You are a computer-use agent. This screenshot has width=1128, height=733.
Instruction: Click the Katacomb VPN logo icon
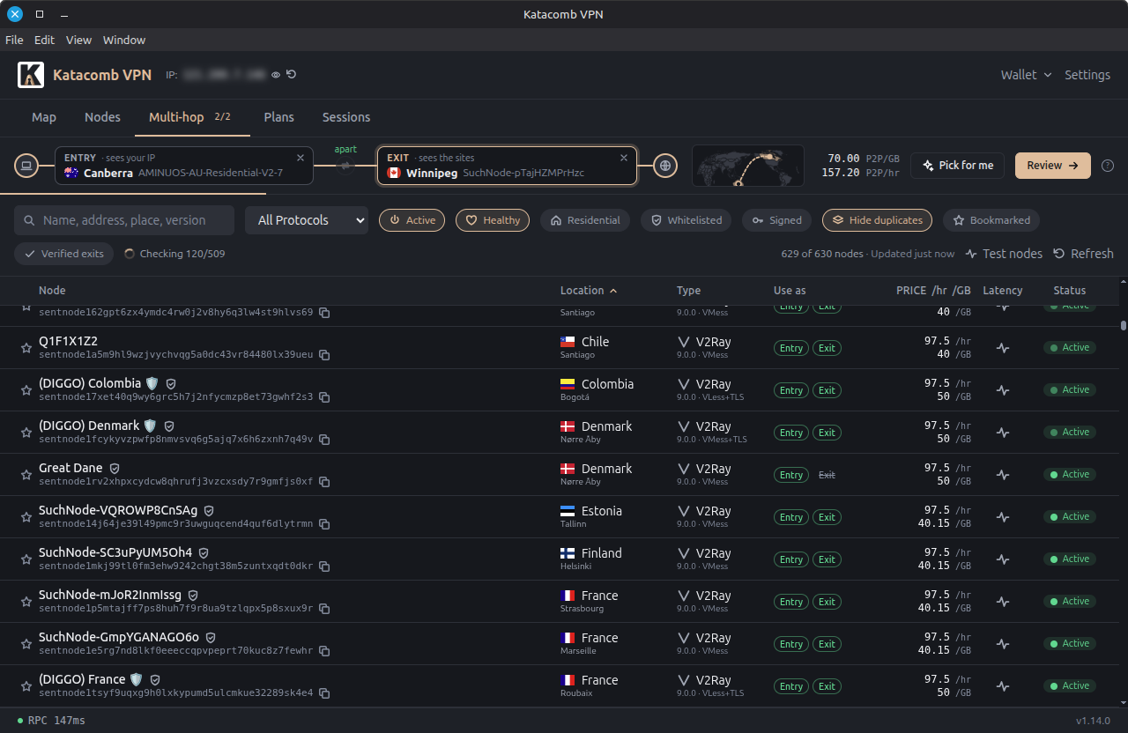[31, 75]
